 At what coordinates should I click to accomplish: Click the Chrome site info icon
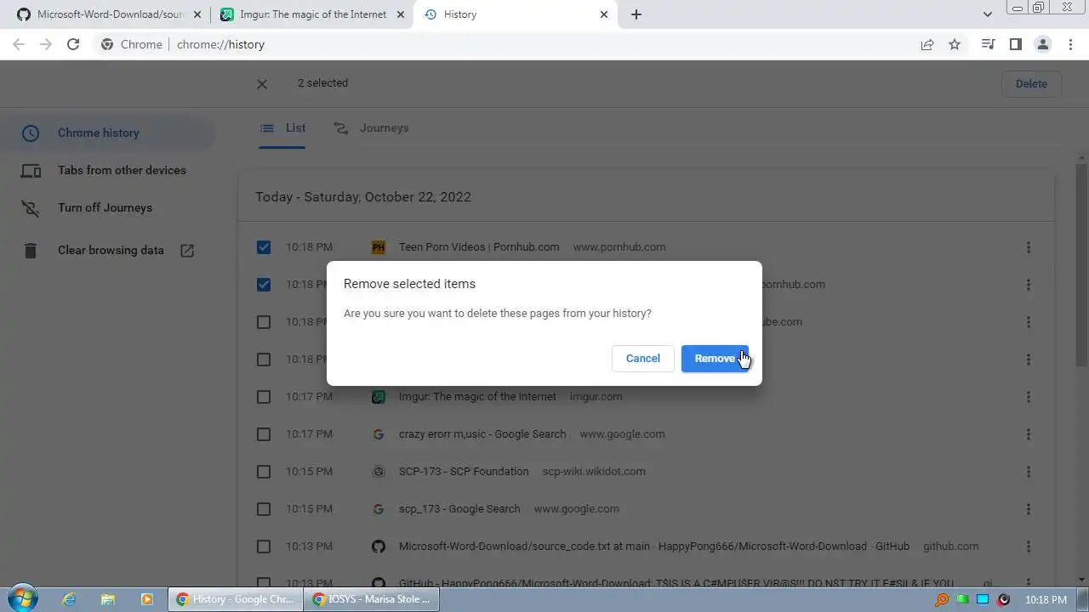(107, 44)
